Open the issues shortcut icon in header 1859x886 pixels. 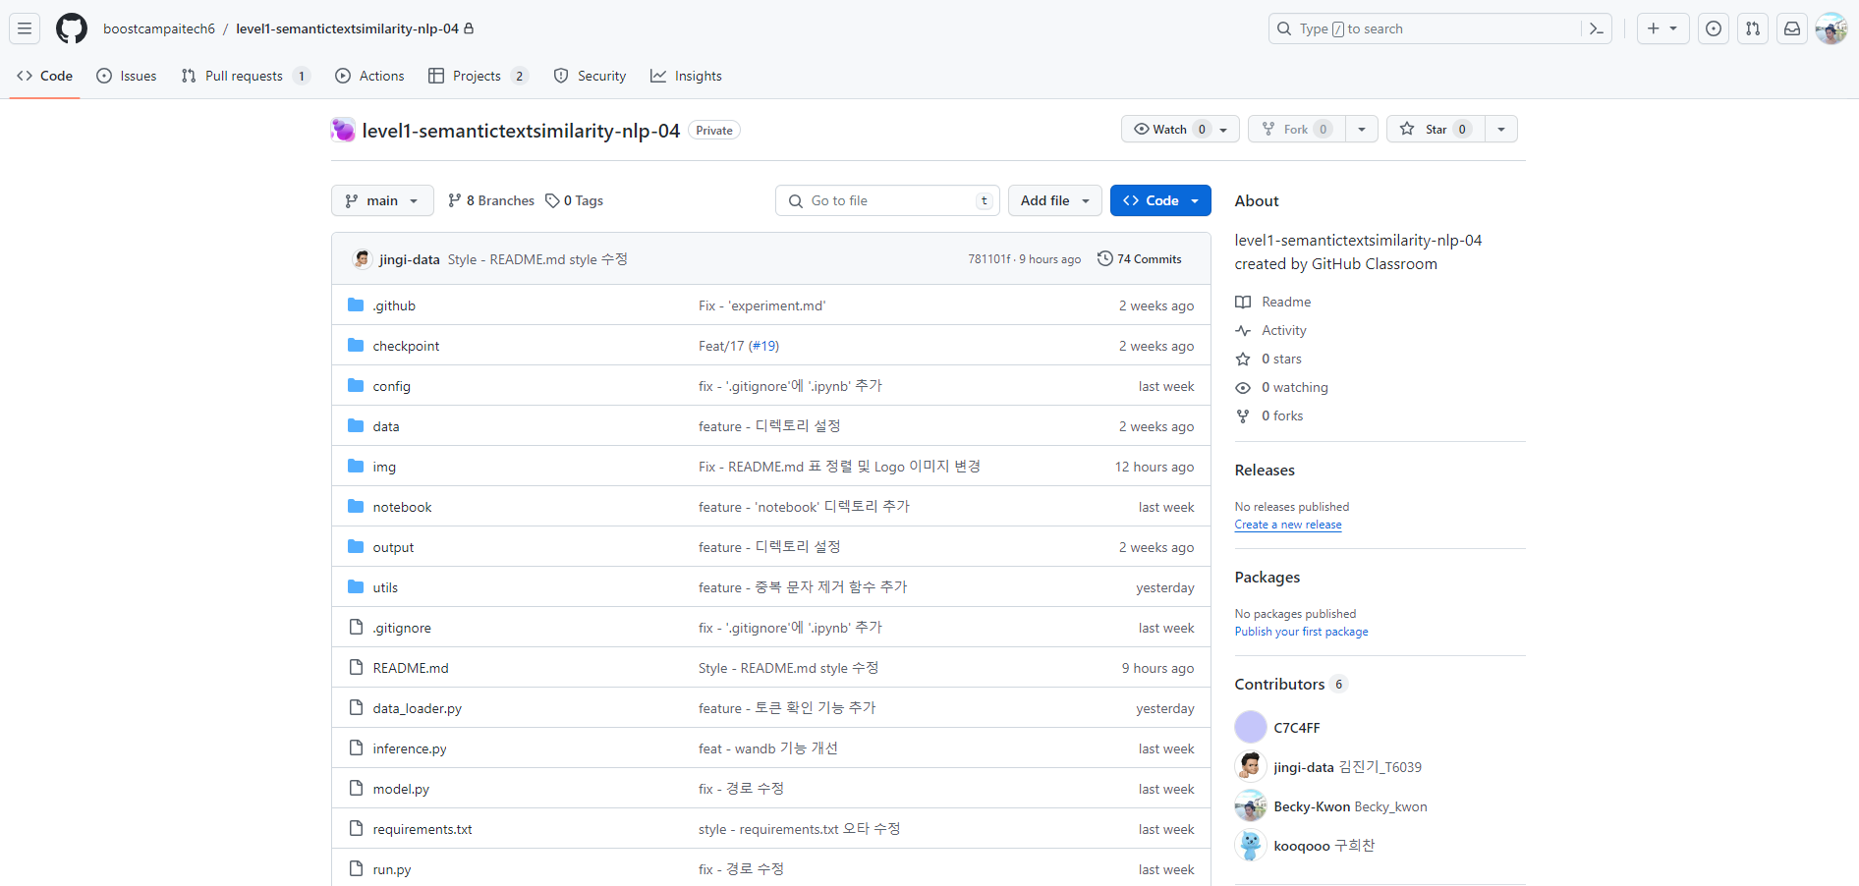1714,28
